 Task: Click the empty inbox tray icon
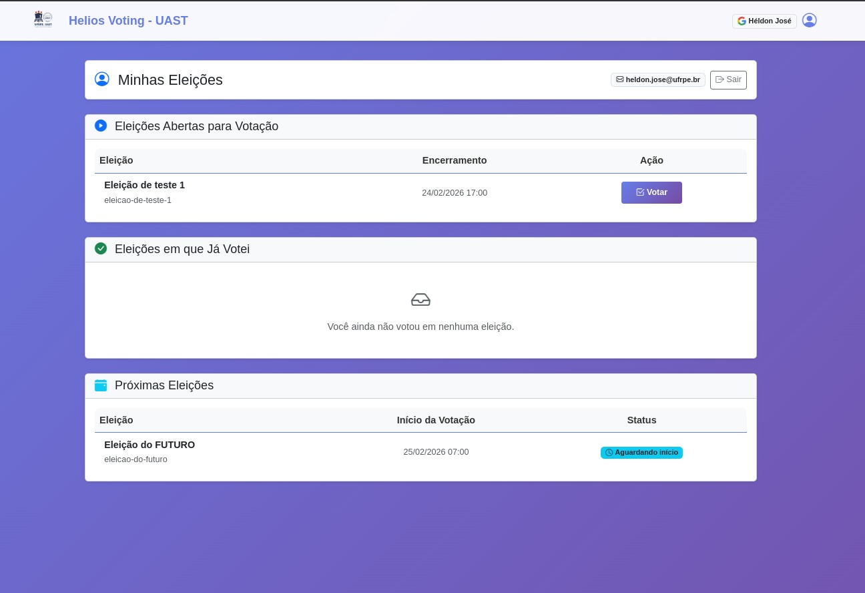[420, 300]
